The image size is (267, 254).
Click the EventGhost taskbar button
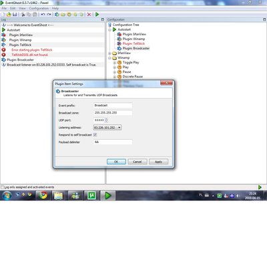click(x=108, y=196)
